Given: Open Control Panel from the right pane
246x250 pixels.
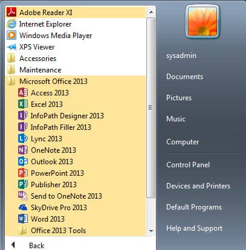Looking at the screenshot, I should click(188, 165).
